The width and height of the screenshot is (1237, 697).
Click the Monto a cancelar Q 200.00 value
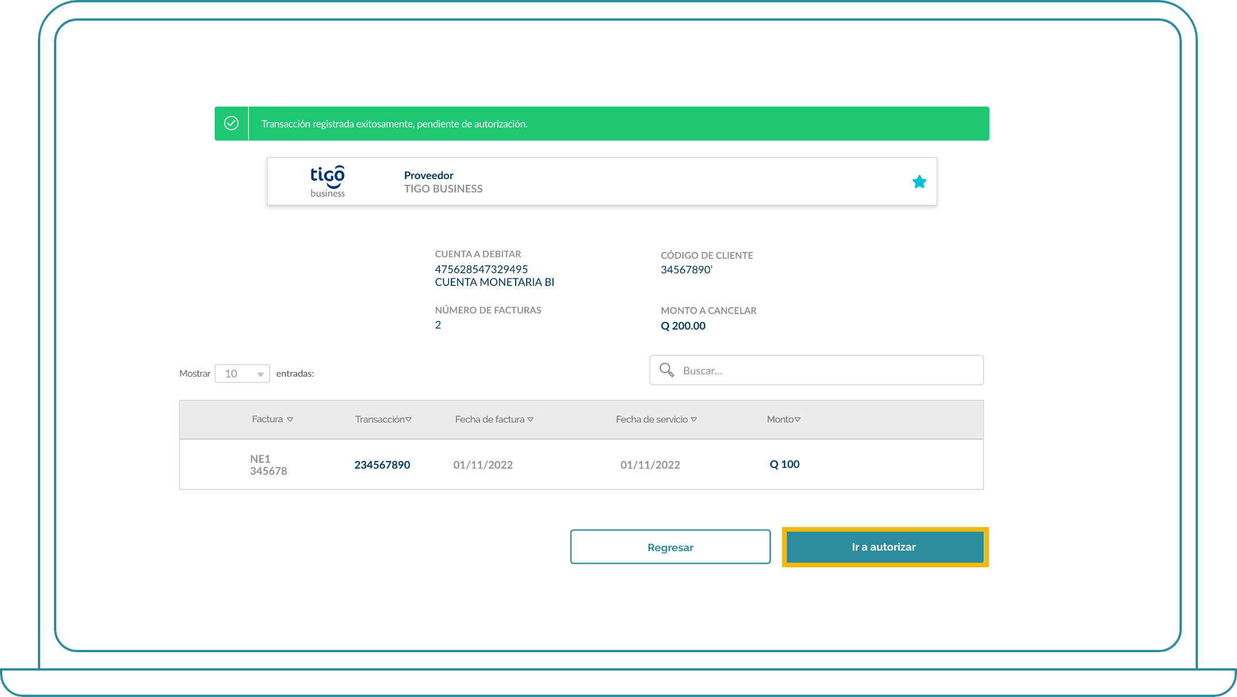683,326
